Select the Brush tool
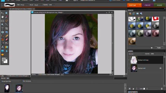166x93 pixels. pyautogui.click(x=2, y=43)
